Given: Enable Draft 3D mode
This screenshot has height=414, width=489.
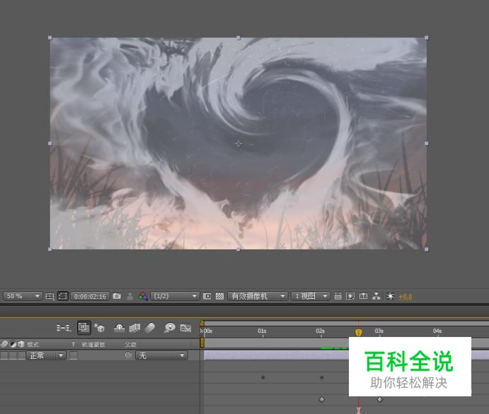Looking at the screenshot, I should coord(99,328).
